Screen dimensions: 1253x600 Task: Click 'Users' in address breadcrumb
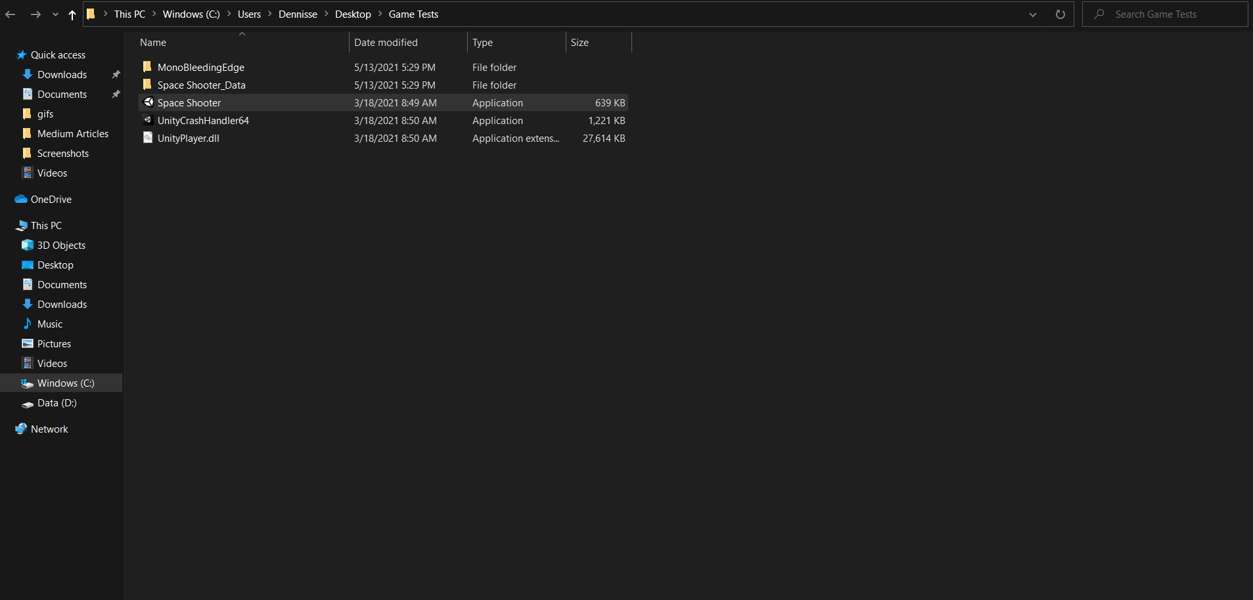pos(249,14)
